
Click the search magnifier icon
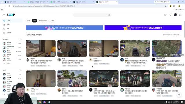click(x=109, y=15)
